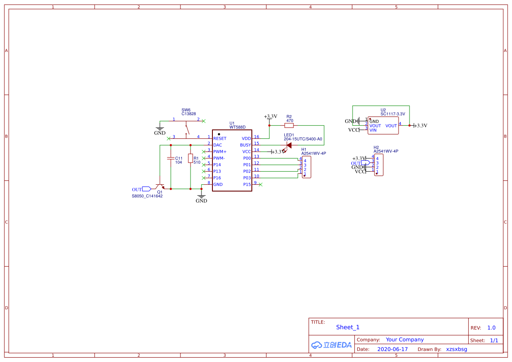Select the '204-15UTC/S400-A0' label

(x=303, y=139)
